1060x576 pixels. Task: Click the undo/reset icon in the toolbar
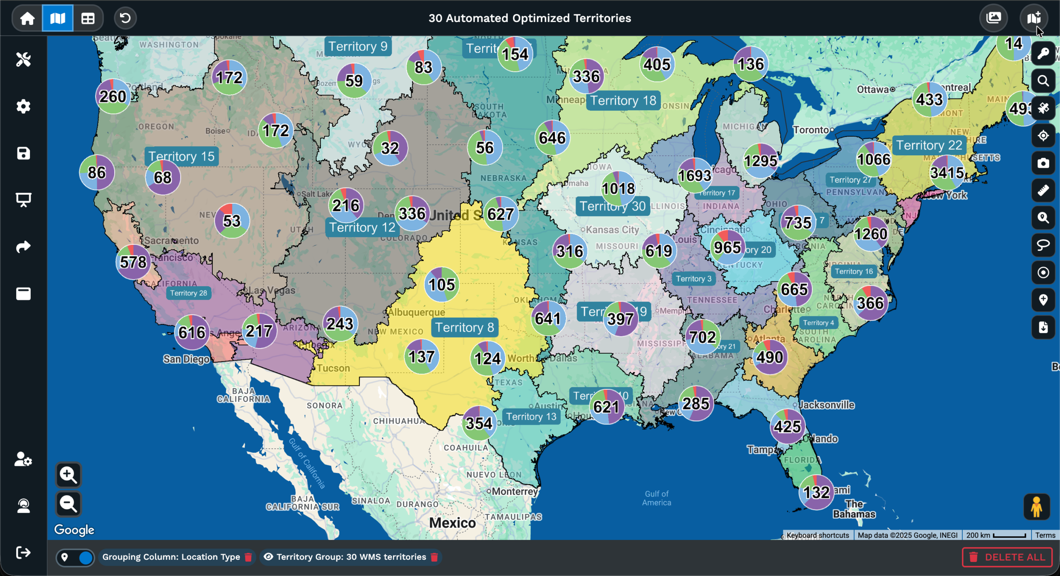(125, 18)
